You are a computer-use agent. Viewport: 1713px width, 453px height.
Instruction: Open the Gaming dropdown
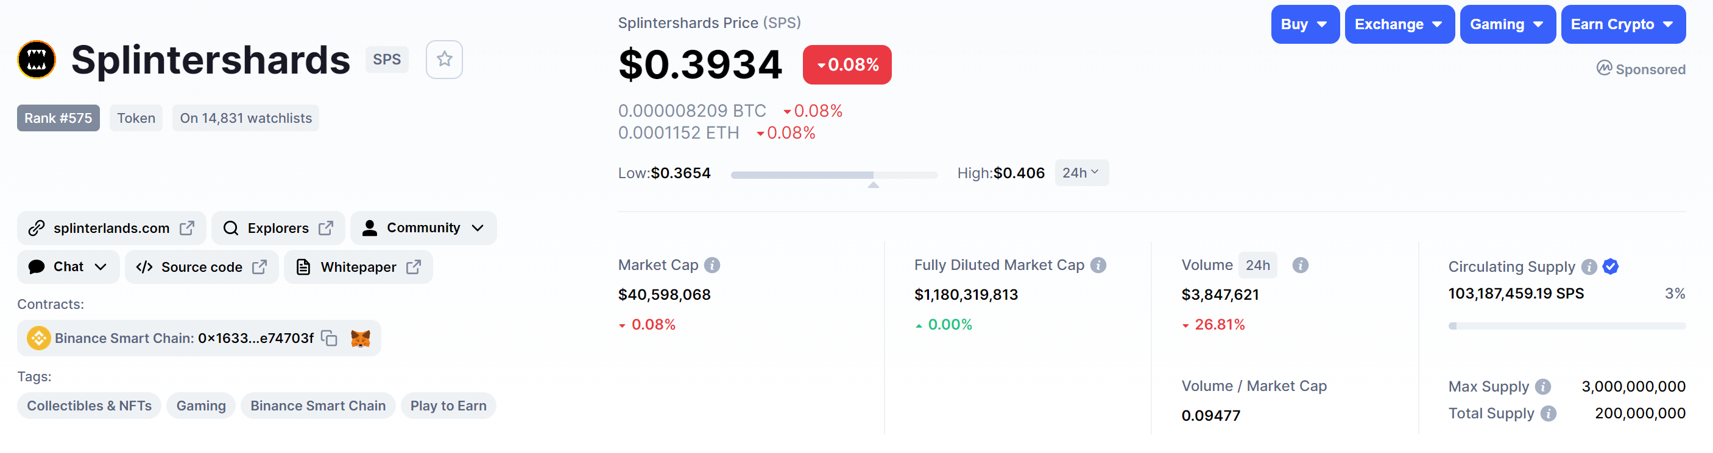coord(1507,24)
